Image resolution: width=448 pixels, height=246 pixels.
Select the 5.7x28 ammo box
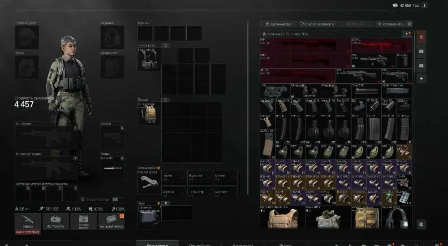[x=328, y=198]
